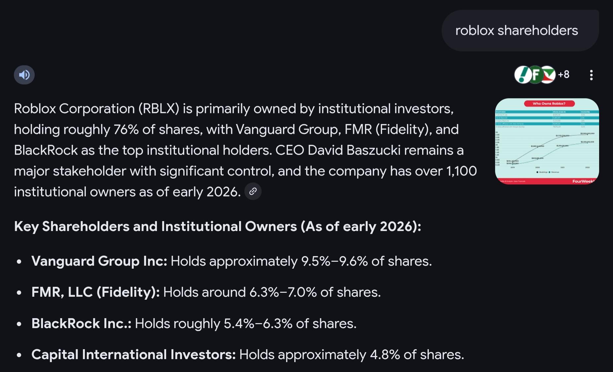Open the green exclamation source favicon
613x372 pixels.
point(523,75)
